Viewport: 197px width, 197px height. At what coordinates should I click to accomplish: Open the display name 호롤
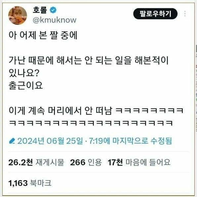tap(40, 10)
